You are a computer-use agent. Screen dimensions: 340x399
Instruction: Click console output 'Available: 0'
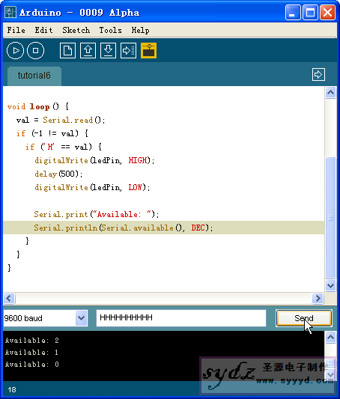[x=31, y=365]
